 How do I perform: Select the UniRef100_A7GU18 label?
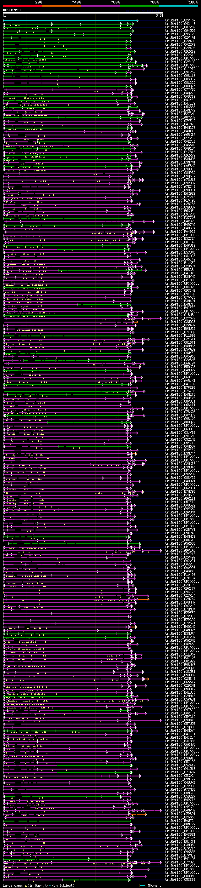(180, 180)
